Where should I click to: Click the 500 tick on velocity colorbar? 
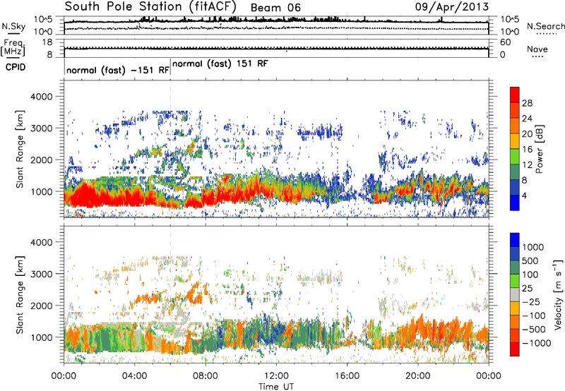click(530, 260)
